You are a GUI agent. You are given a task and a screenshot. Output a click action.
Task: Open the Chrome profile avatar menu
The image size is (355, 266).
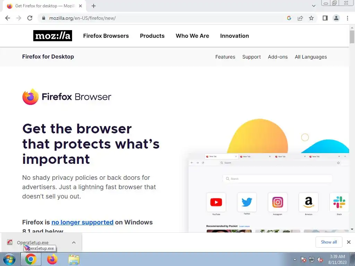click(336, 18)
